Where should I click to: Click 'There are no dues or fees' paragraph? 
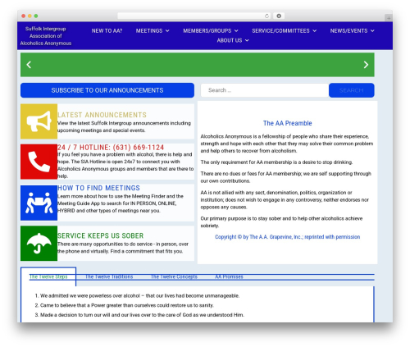click(x=286, y=177)
